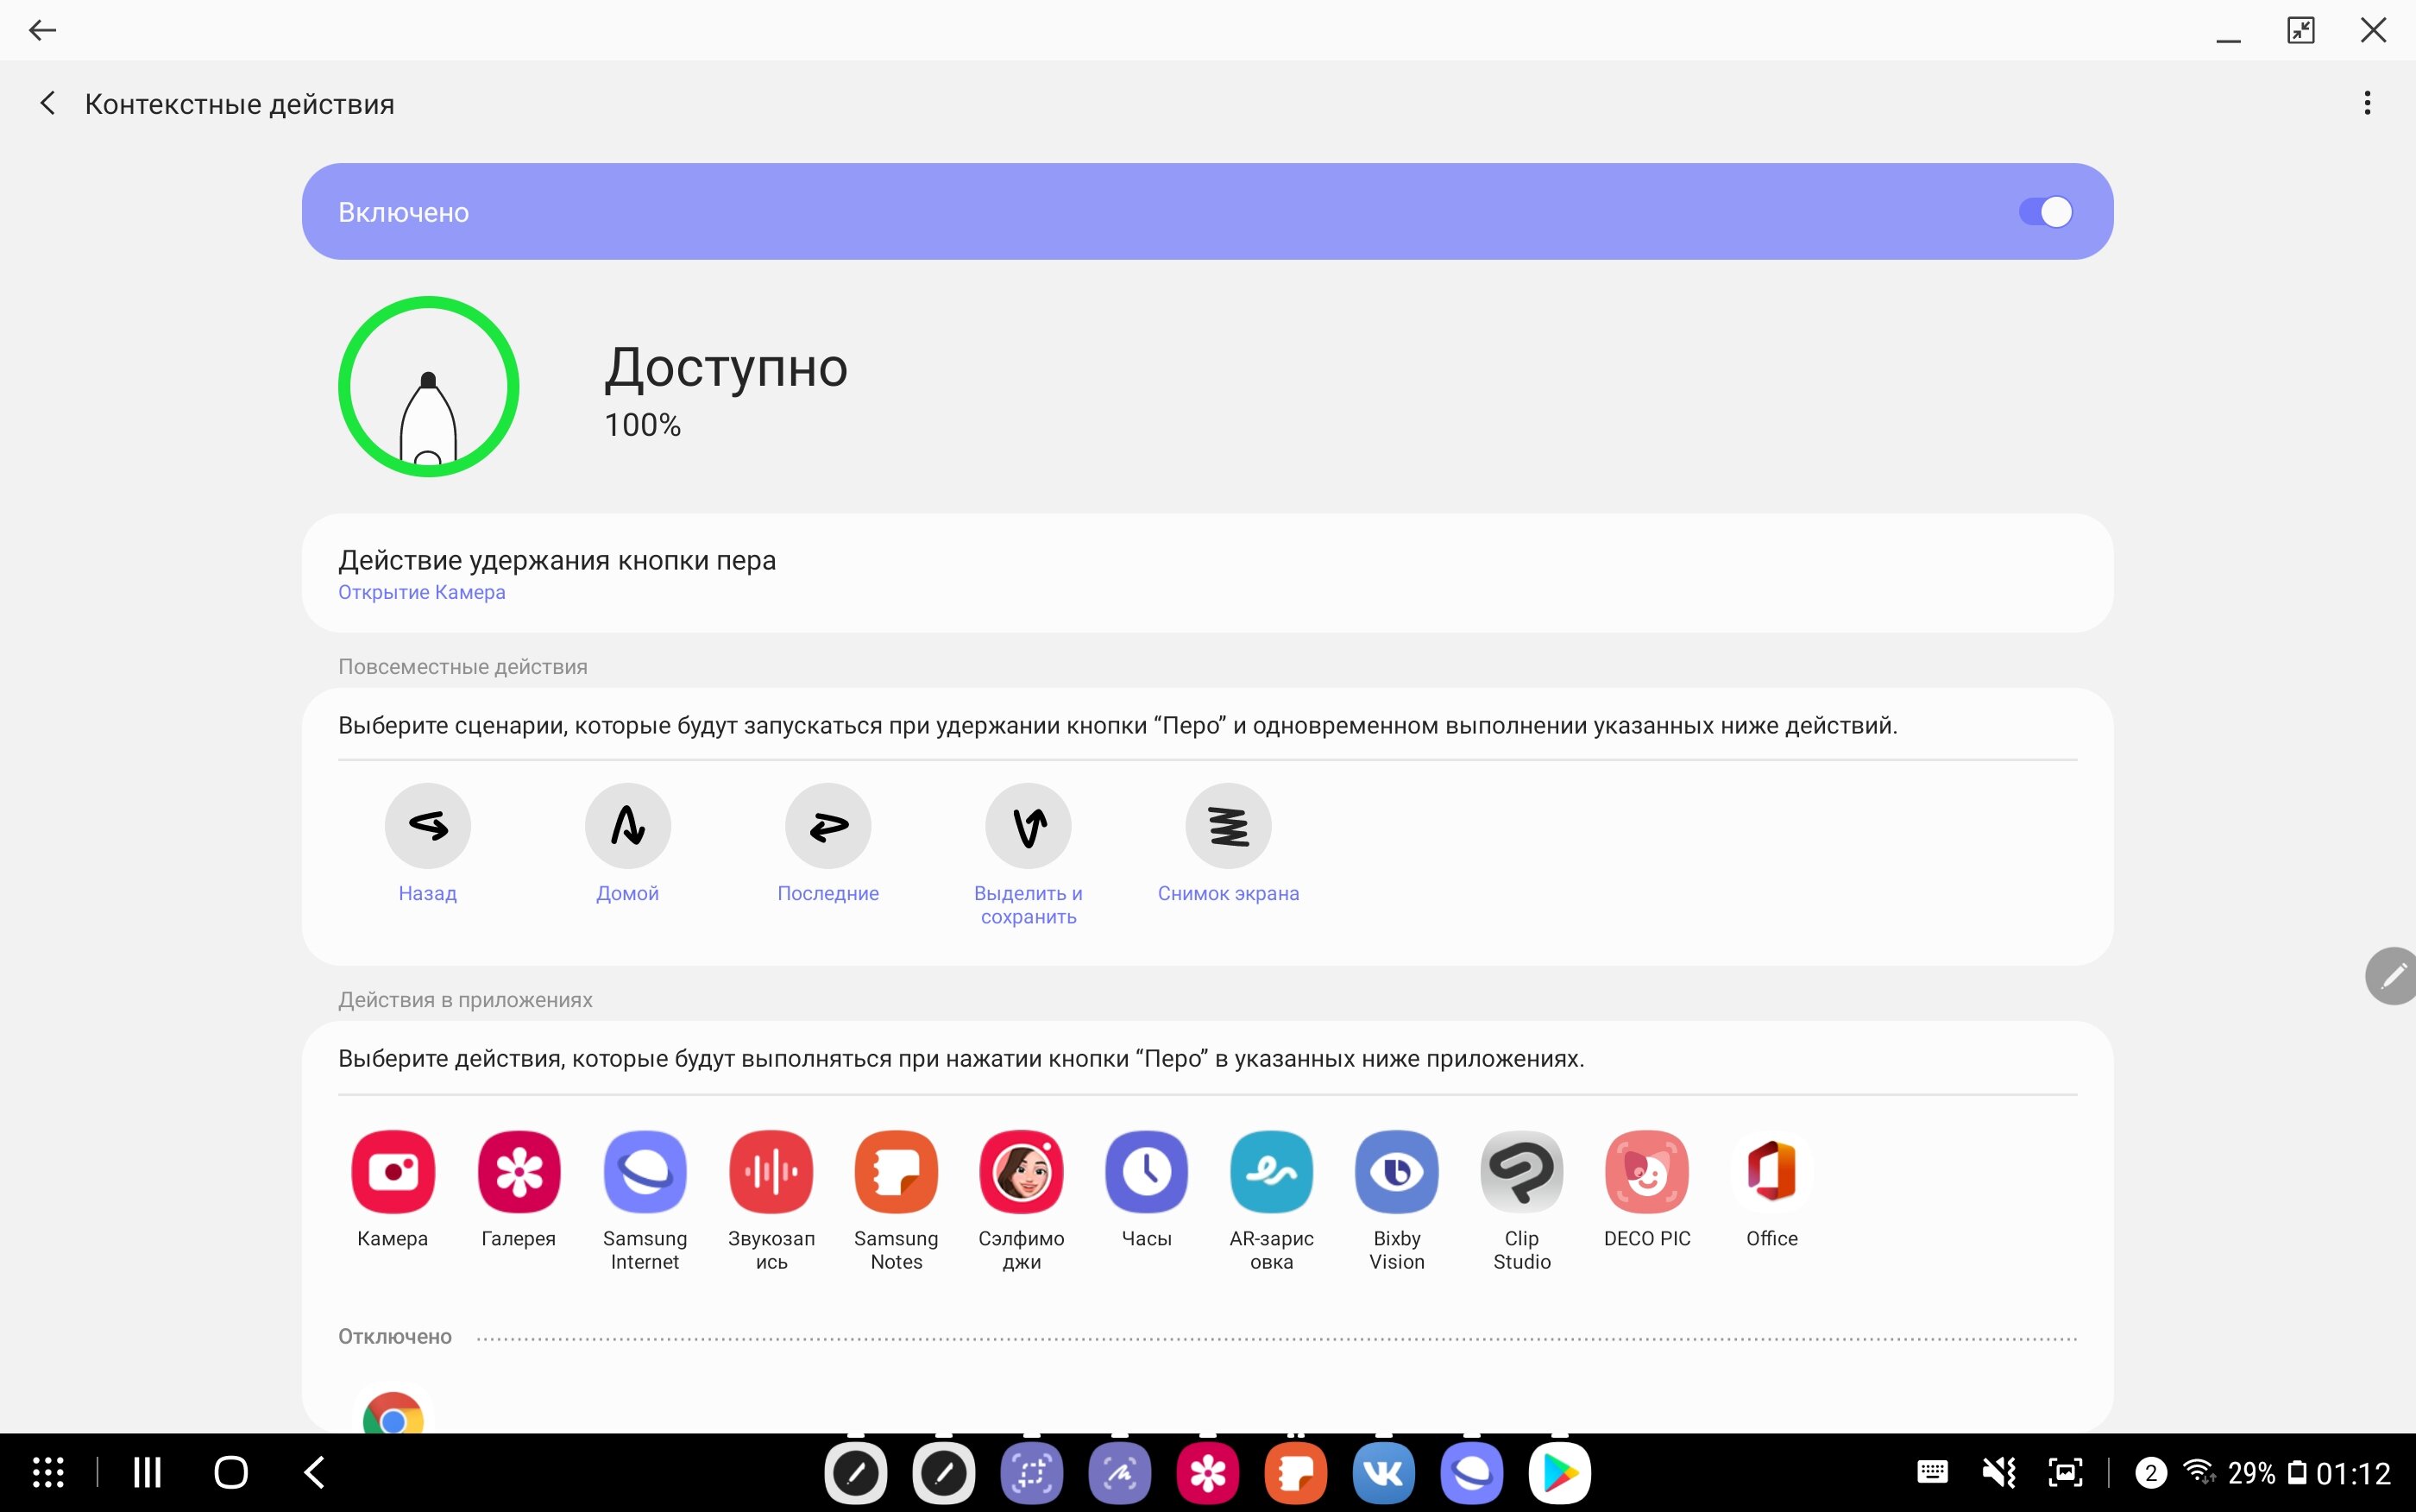Viewport: 2416px width, 1512px height.
Task: Click the S Pen battery status circle
Action: tap(429, 386)
